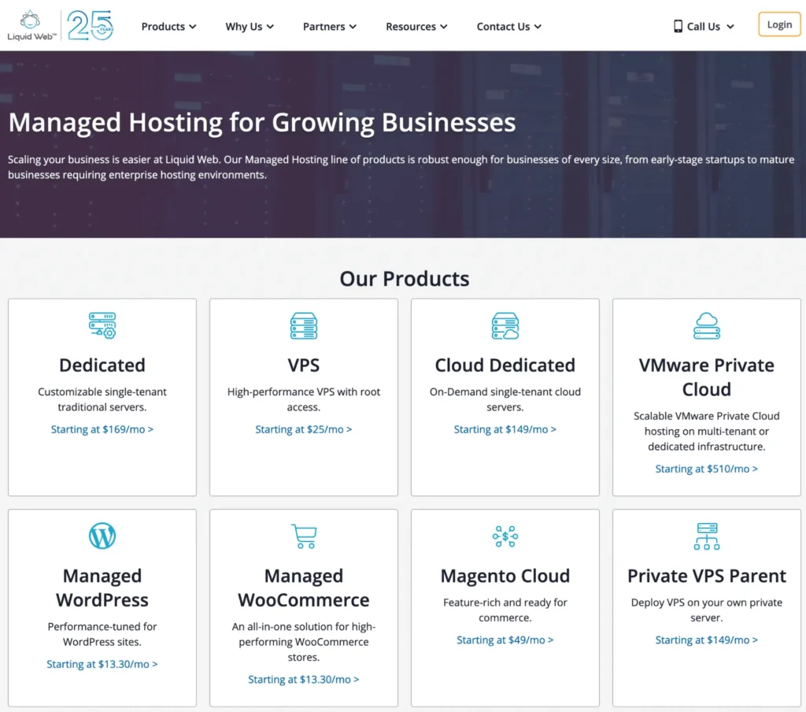Expand the Resources chevron
Screen dimensions: 806x712
[444, 27]
